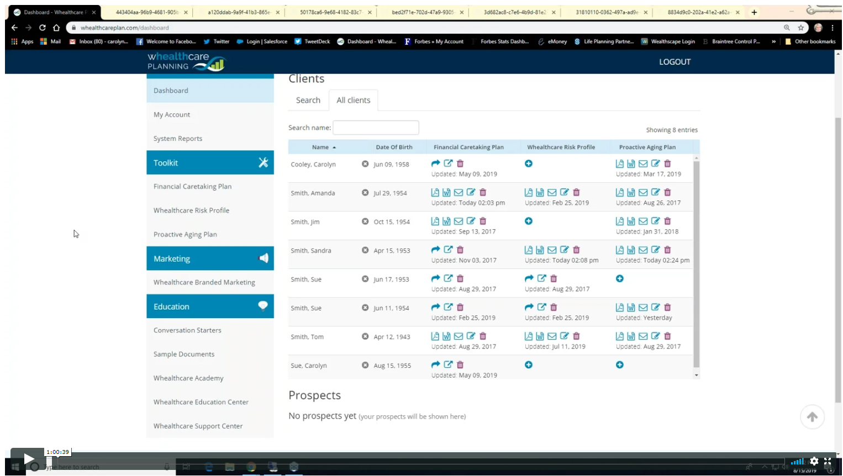The height and width of the screenshot is (476, 843).
Task: Open external link for Carolyn Sue's Financial Caretaking Plan
Action: click(448, 365)
